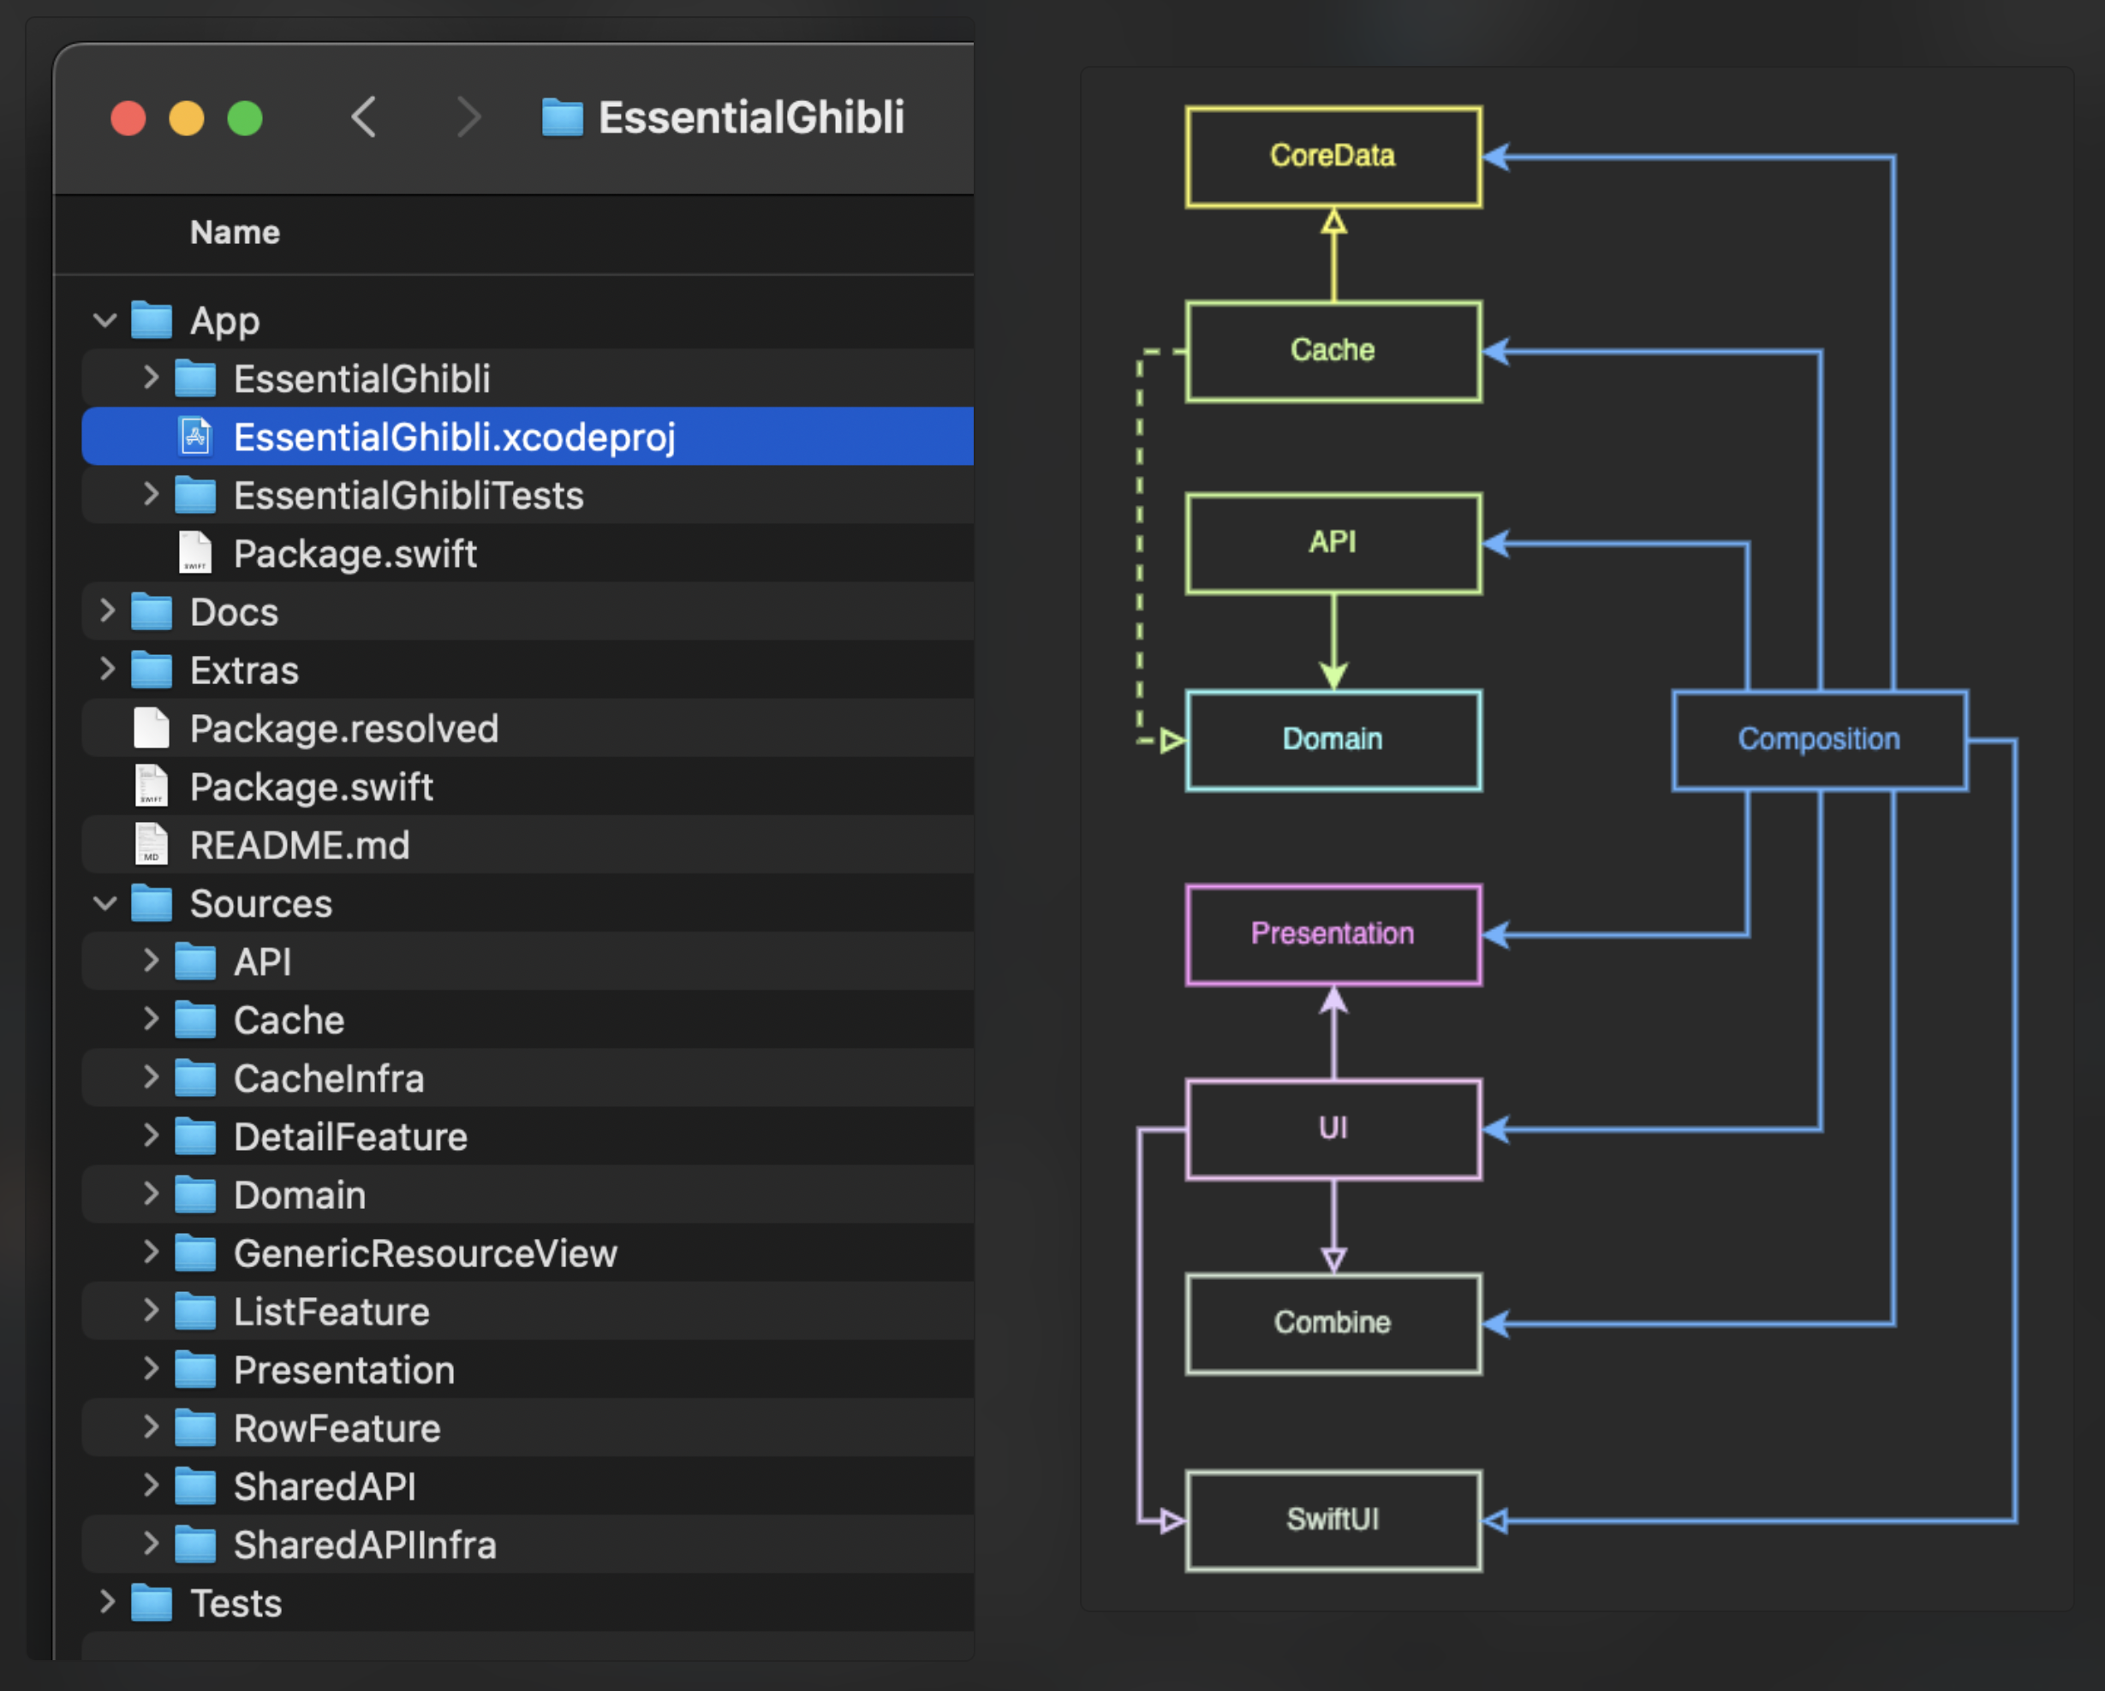Click the forward navigation arrow

pyautogui.click(x=468, y=118)
